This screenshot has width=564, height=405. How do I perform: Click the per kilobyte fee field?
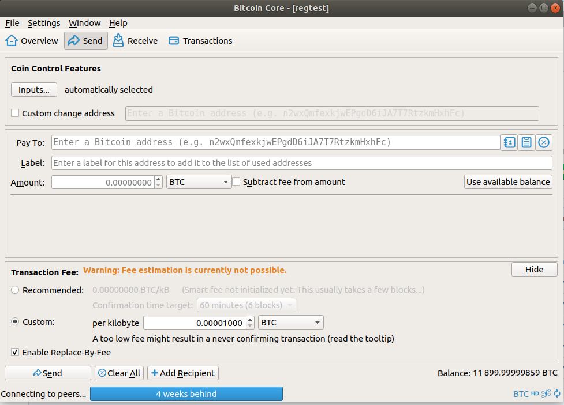point(195,323)
